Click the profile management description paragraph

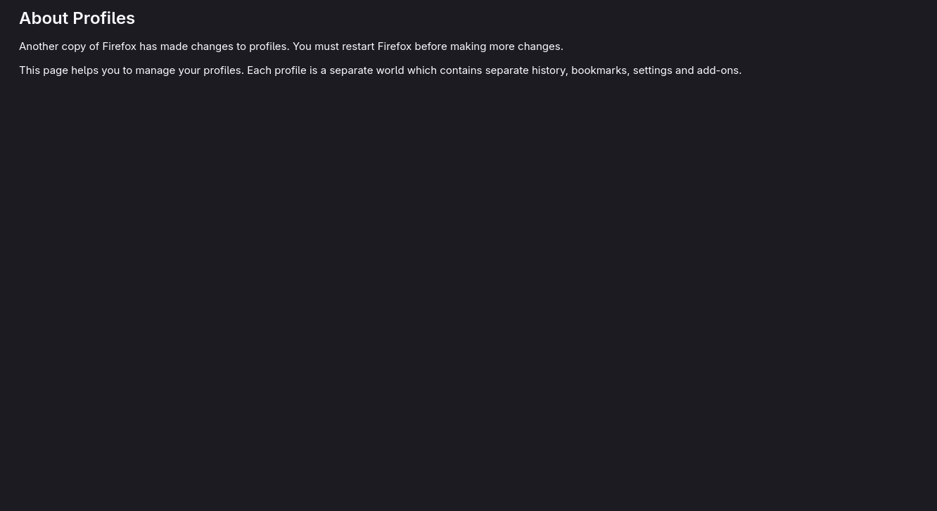(380, 70)
